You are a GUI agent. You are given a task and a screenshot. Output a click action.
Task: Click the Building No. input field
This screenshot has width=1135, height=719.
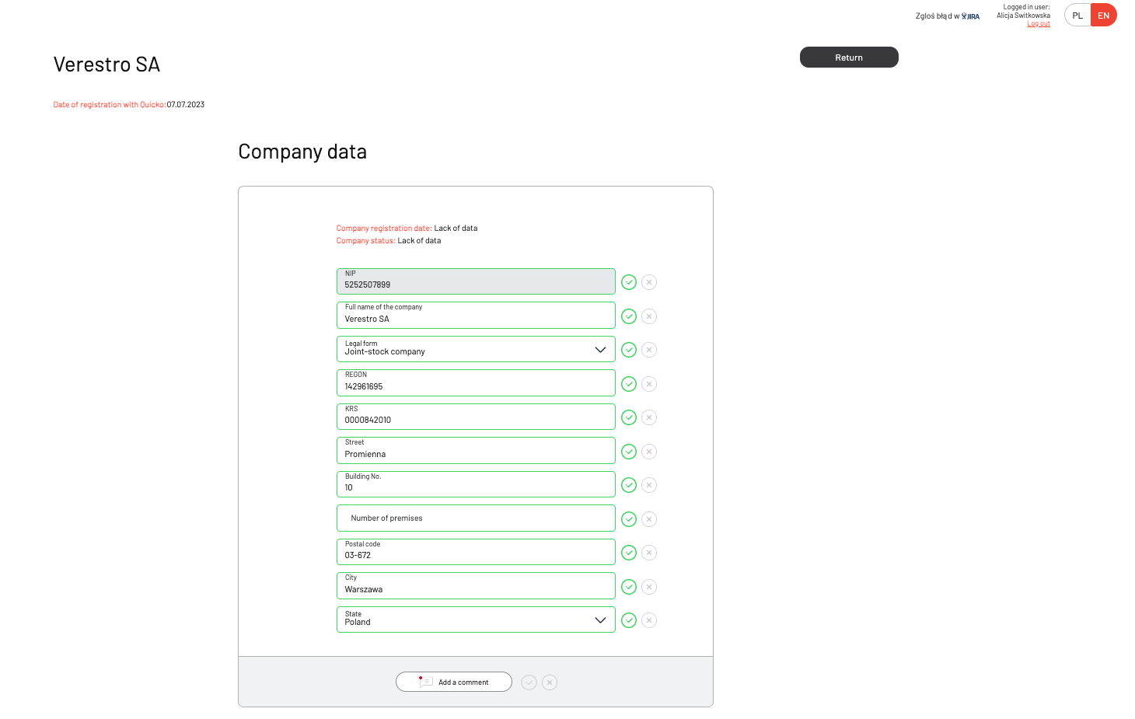point(476,484)
